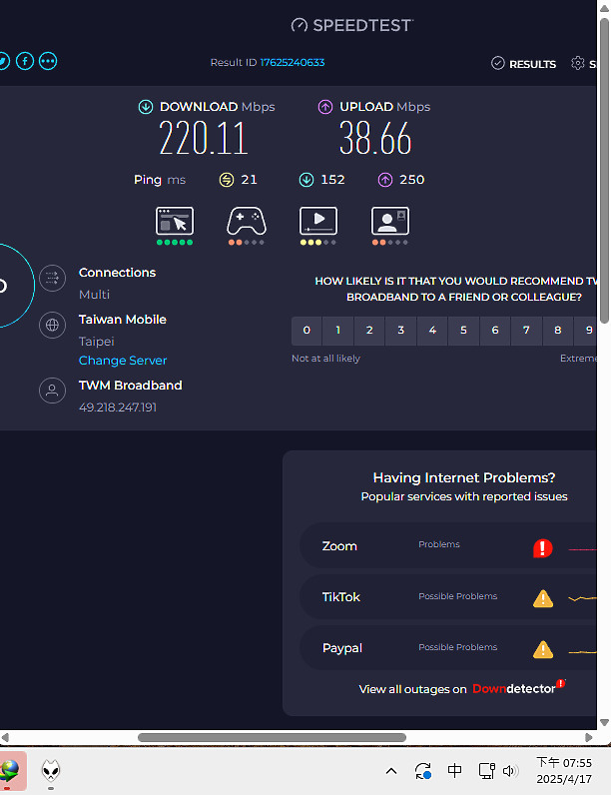Click the Paypal warning triangle icon
This screenshot has width=611, height=795.
[543, 649]
